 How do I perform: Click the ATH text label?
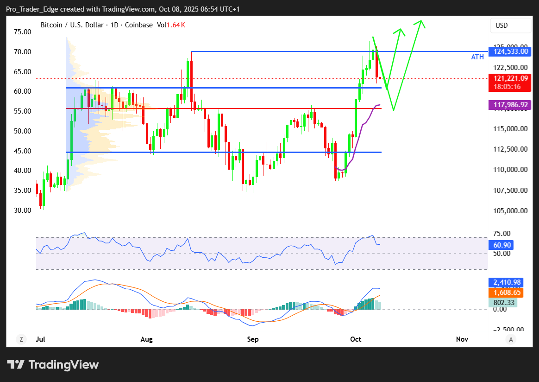pos(477,57)
